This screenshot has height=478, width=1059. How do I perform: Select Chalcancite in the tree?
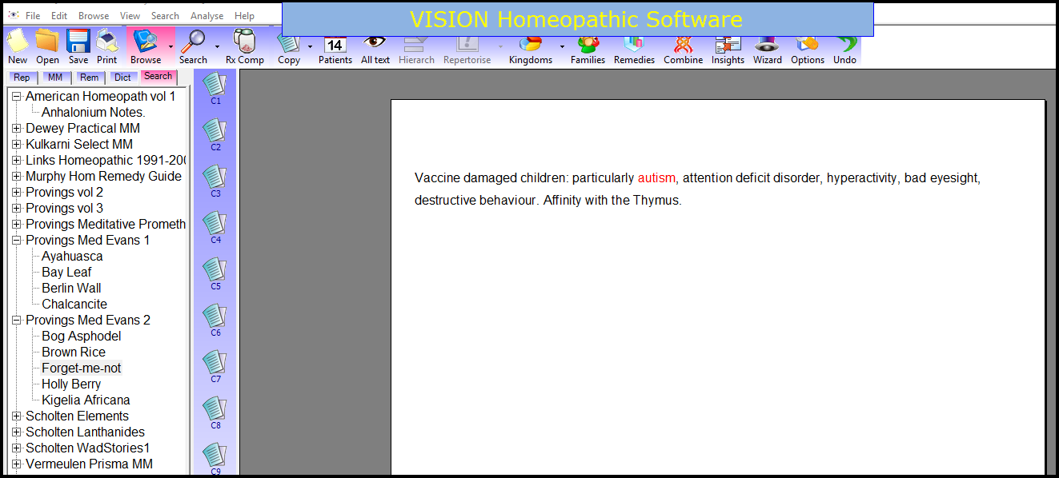click(x=74, y=305)
